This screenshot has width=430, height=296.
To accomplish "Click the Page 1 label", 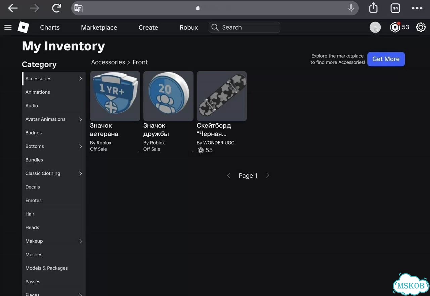I will (x=248, y=175).
